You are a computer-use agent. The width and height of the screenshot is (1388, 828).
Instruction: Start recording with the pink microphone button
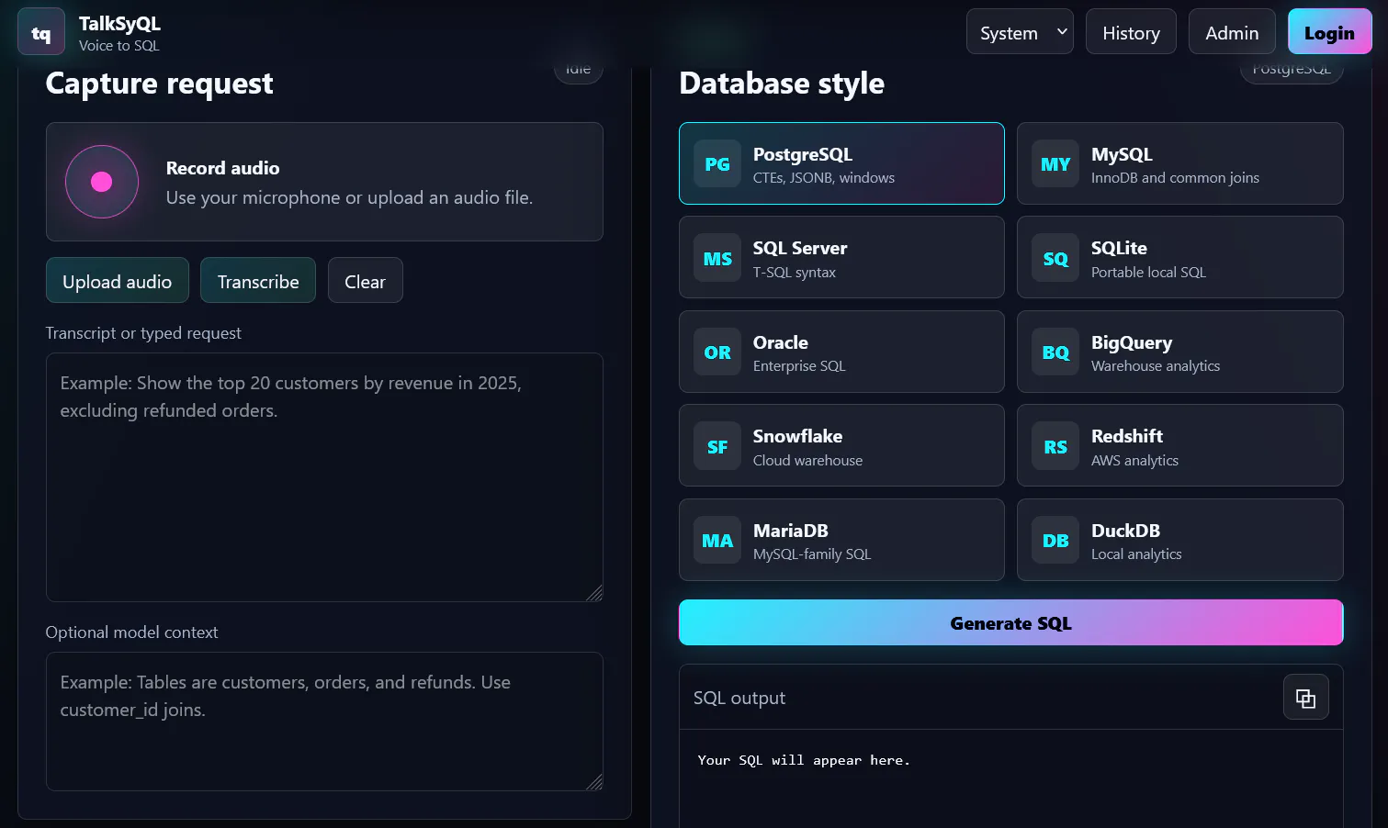(x=102, y=182)
